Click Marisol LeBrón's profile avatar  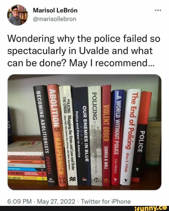[x=17, y=15]
